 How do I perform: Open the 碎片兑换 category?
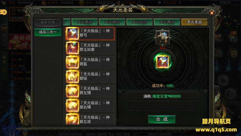(48, 22)
